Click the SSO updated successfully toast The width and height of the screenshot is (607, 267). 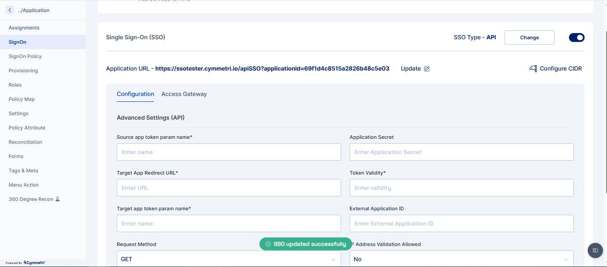(x=306, y=244)
